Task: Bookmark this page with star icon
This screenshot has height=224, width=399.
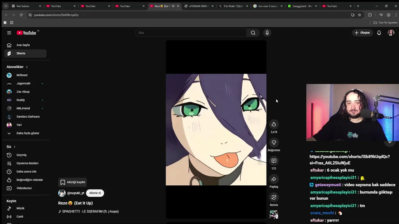Action: (359, 15)
